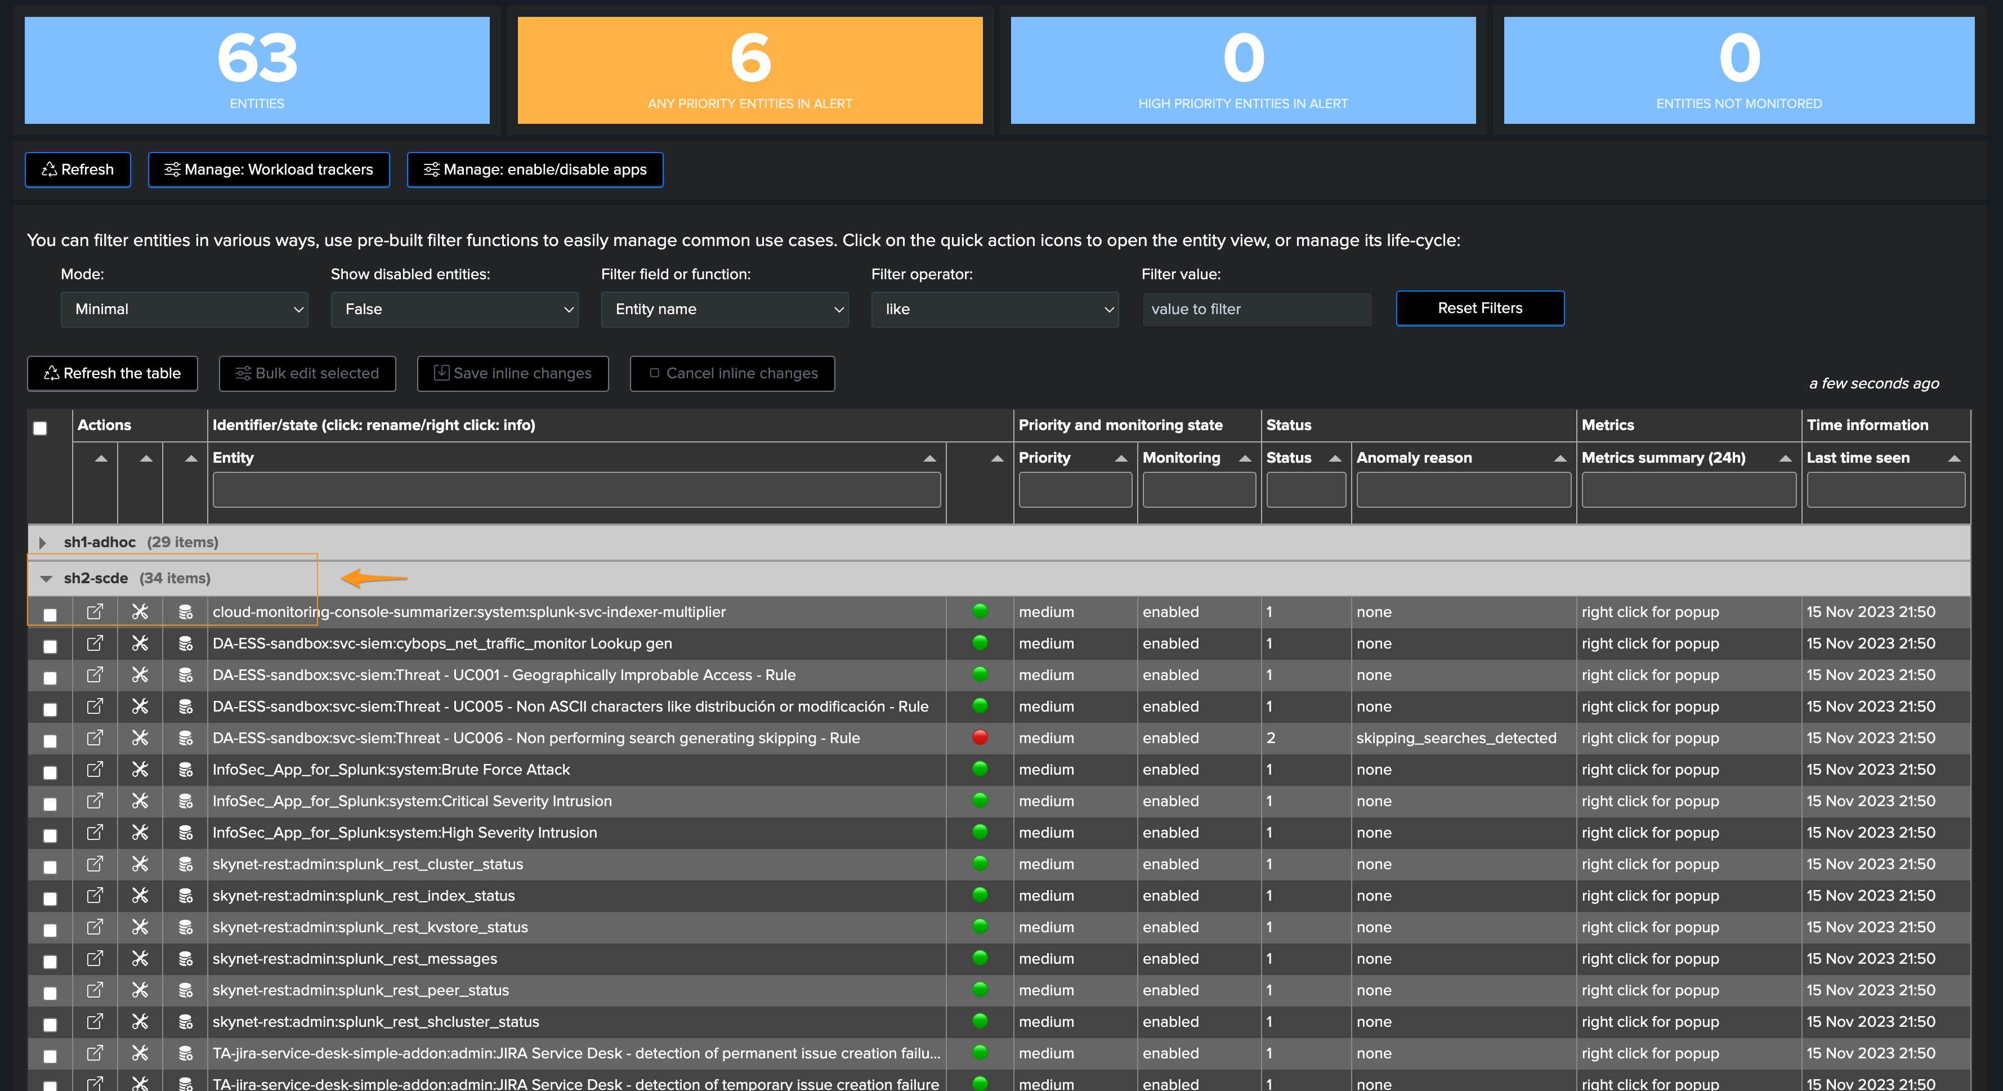Check the box for splunk_rest_messages row
This screenshot has width=2003, height=1091.
pyautogui.click(x=51, y=962)
